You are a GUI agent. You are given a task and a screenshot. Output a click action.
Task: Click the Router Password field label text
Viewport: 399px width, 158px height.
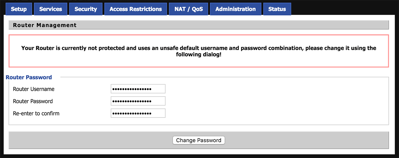[x=33, y=101]
